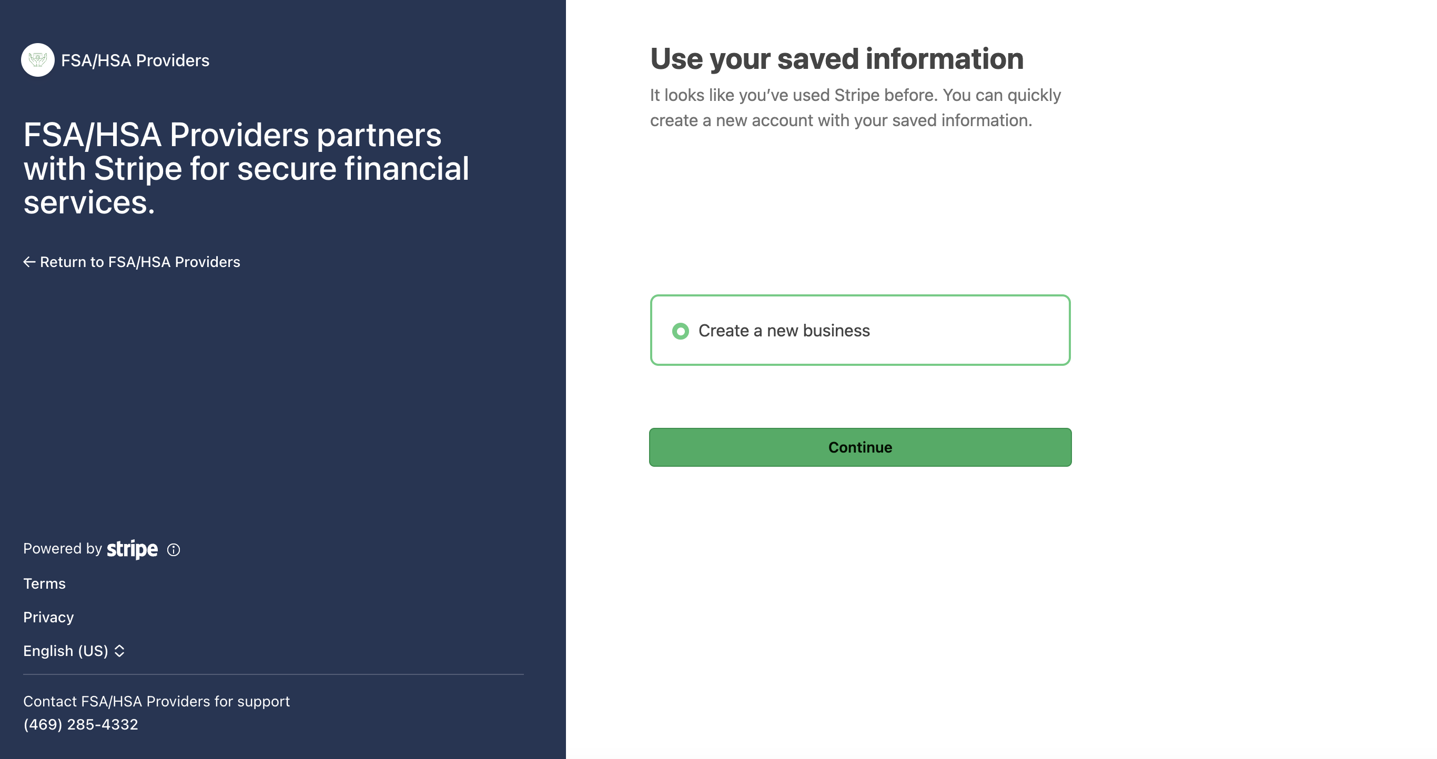Click the Stripe wordmark logo

(x=132, y=549)
